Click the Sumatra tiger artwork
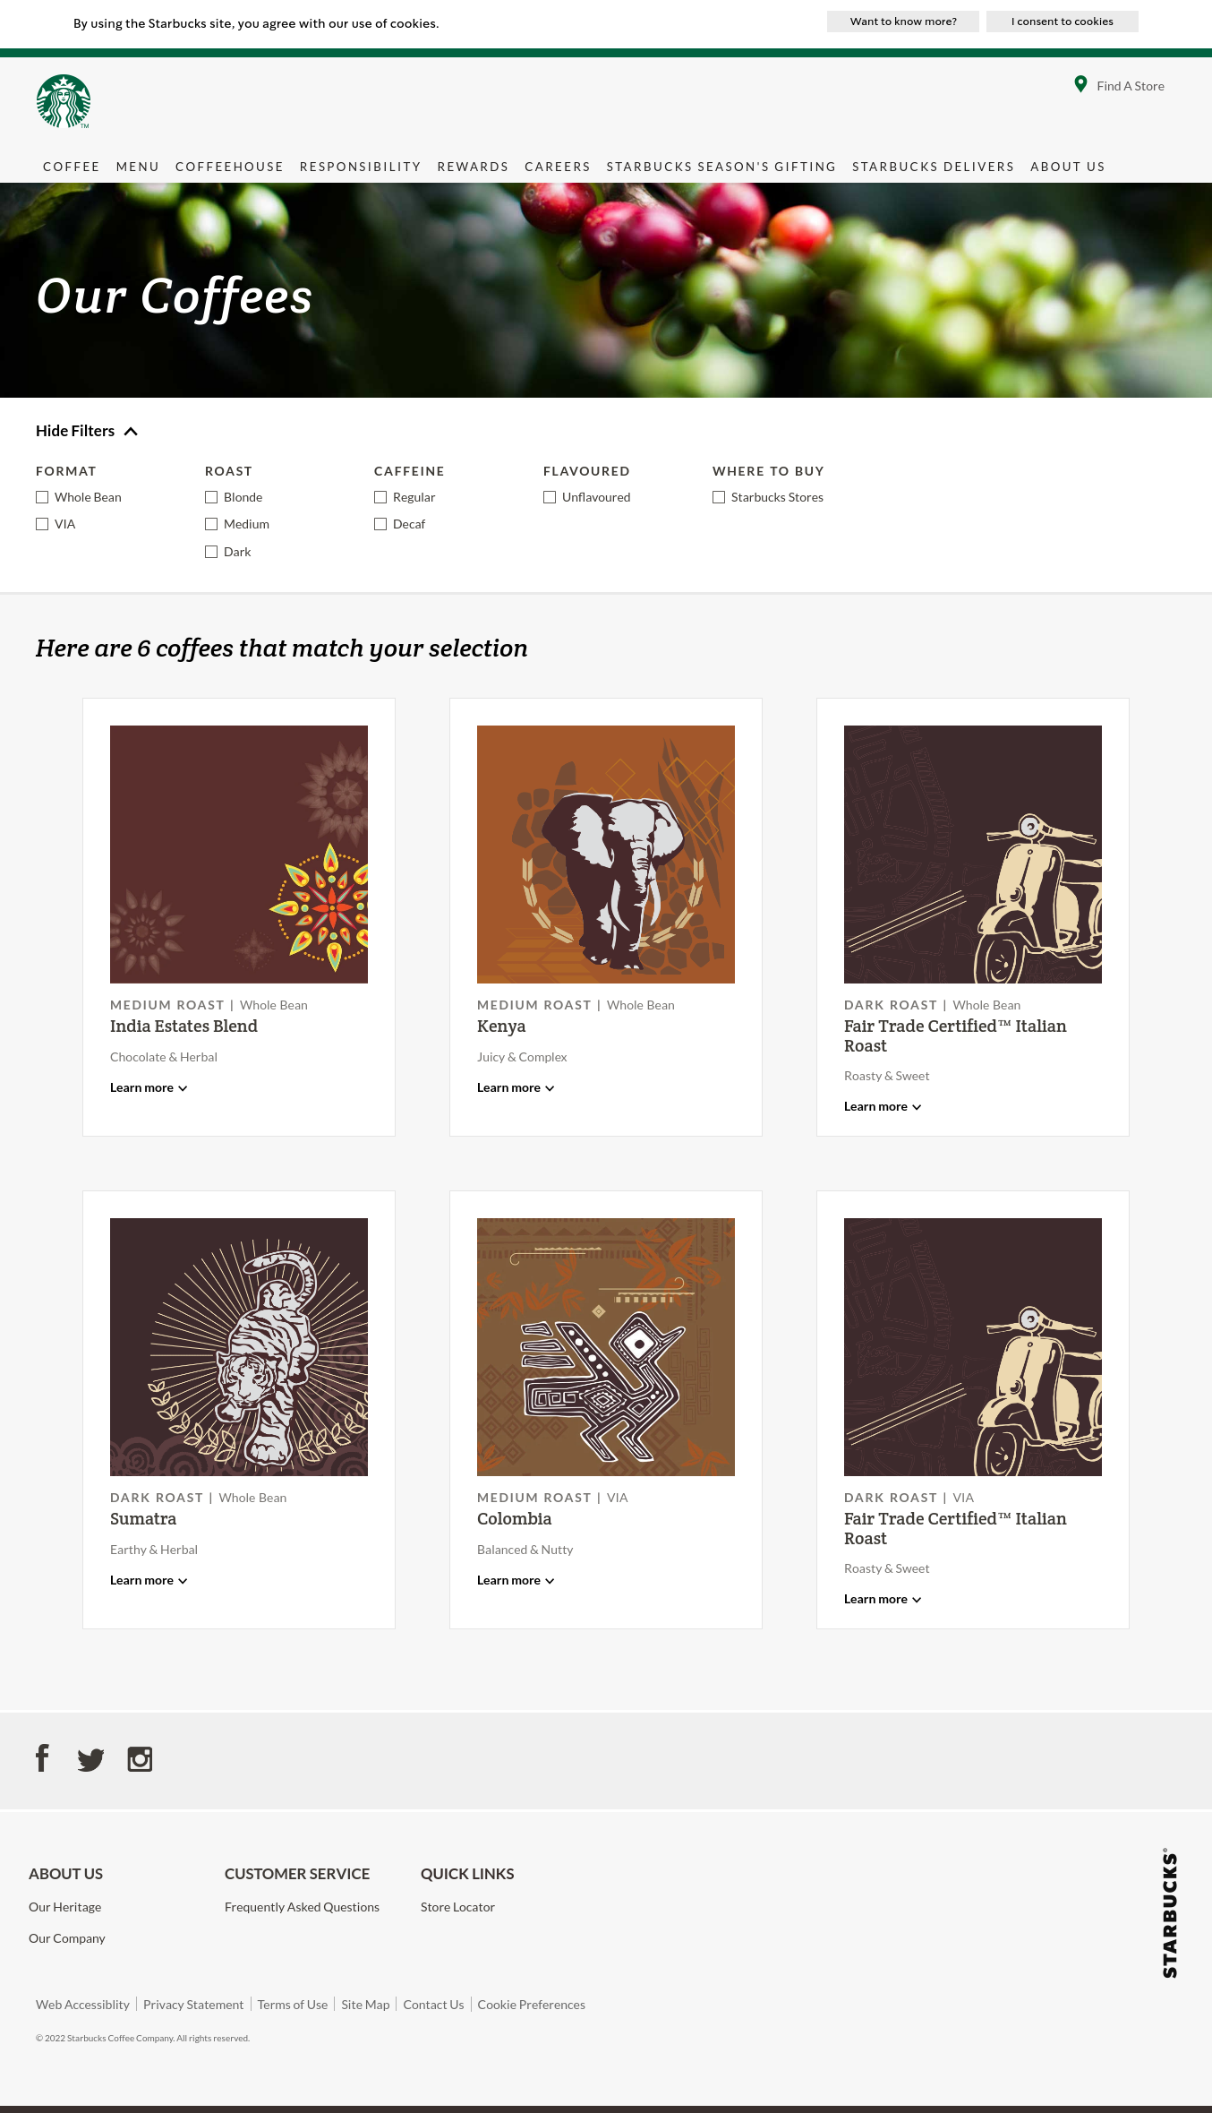 pyautogui.click(x=238, y=1346)
